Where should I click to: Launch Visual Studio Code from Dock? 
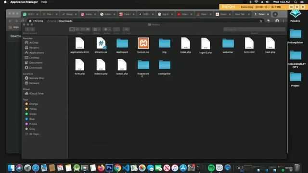pos(126,168)
